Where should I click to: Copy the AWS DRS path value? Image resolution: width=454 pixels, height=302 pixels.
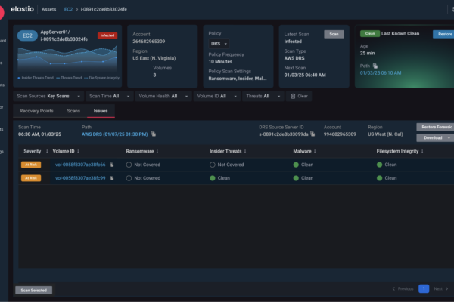point(154,134)
